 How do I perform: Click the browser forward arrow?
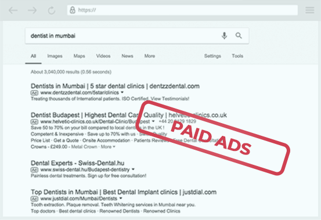click(33, 10)
